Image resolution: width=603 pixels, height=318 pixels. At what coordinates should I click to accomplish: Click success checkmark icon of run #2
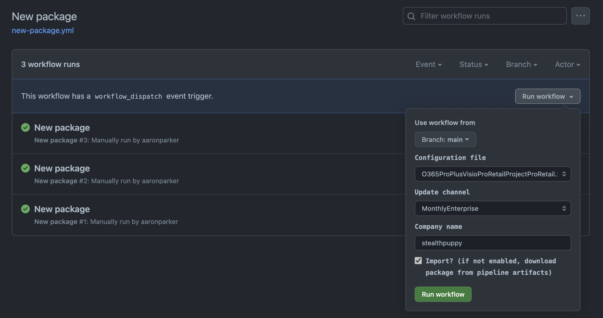tap(25, 168)
